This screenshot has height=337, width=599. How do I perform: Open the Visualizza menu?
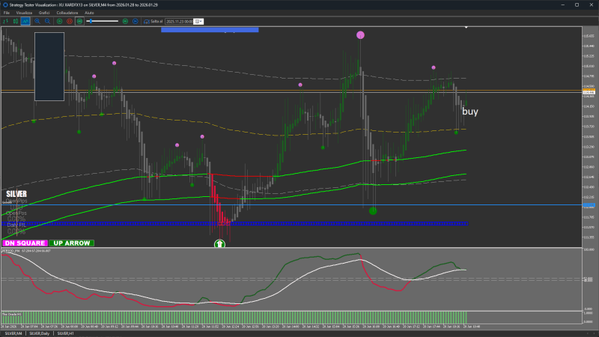(x=24, y=13)
